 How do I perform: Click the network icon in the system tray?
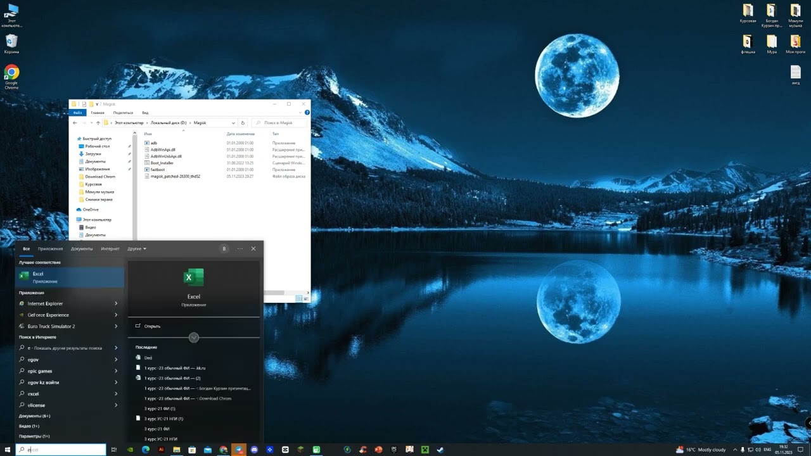tap(750, 450)
